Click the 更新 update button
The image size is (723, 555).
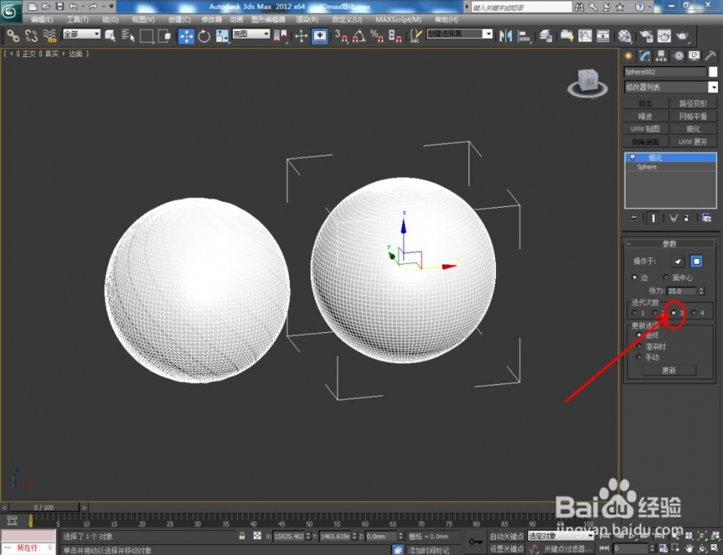669,370
